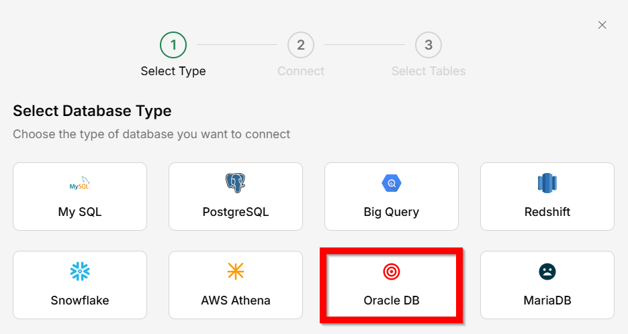The height and width of the screenshot is (334, 628).
Task: Select the MariaDB sad face icon
Action: coord(547,271)
